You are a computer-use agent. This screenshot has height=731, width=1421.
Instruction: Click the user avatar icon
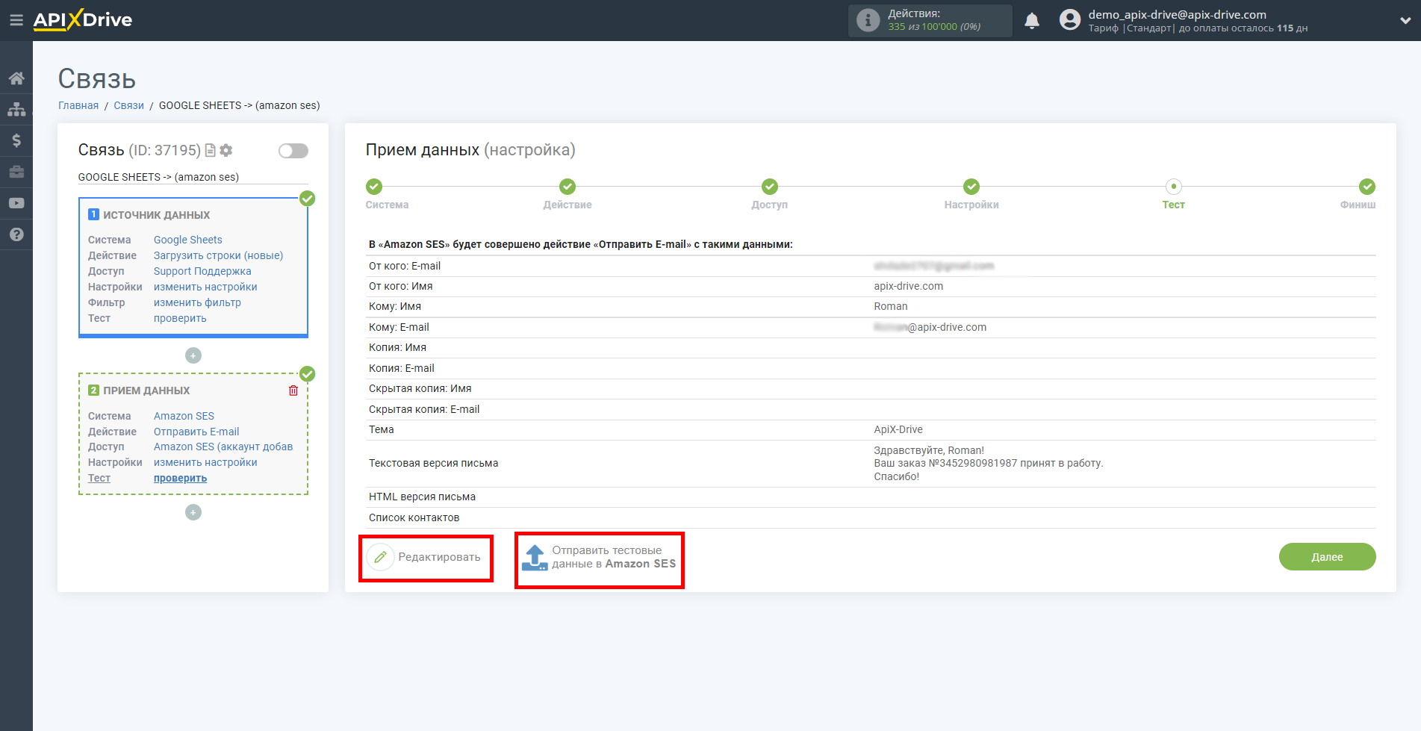click(1070, 20)
